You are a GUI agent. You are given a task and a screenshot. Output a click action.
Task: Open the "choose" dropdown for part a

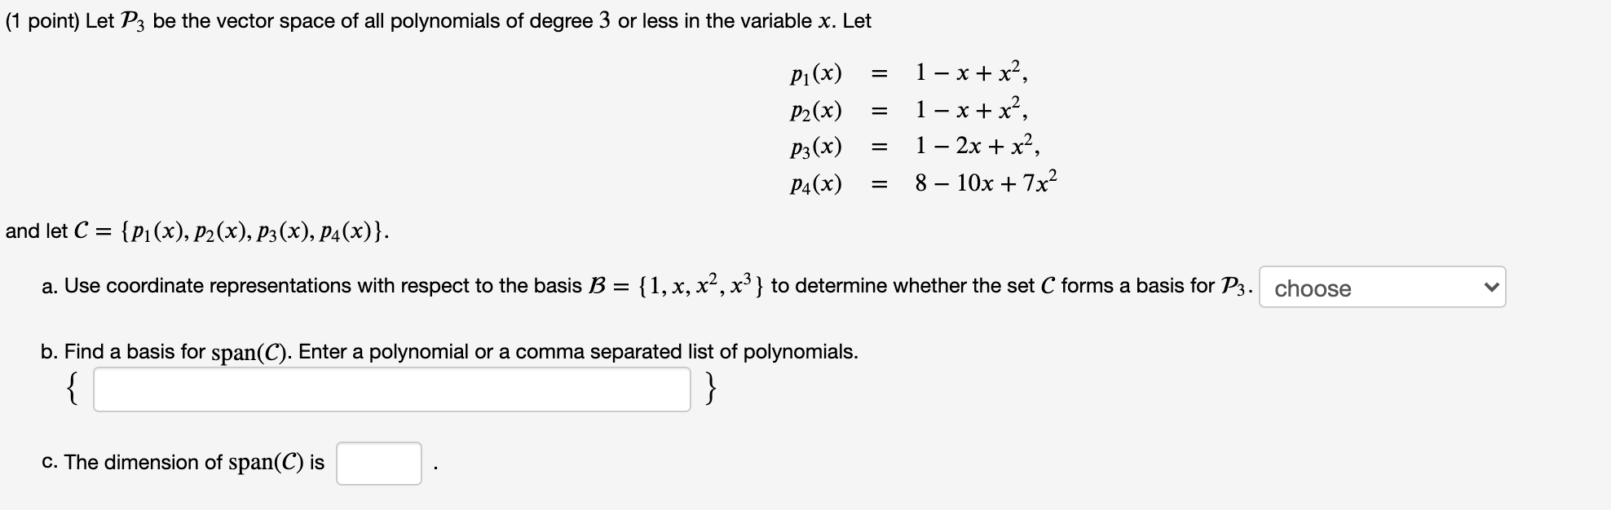[1382, 288]
